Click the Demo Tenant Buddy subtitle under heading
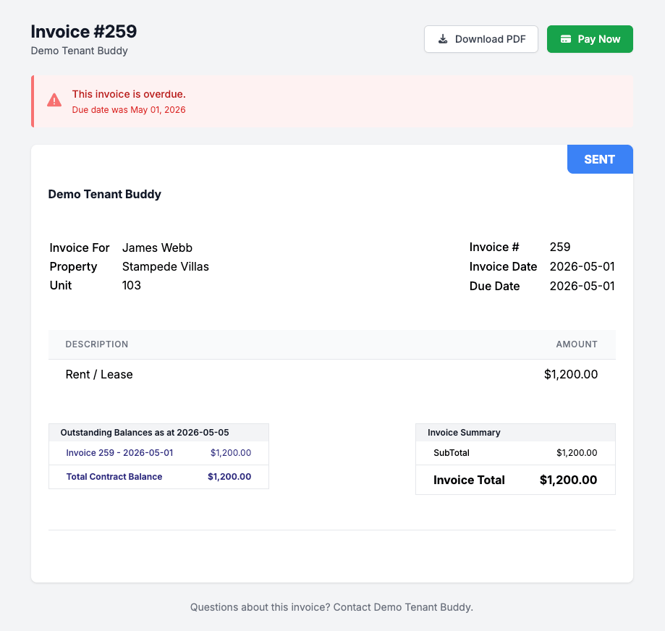Image resolution: width=665 pixels, height=631 pixels. click(x=80, y=51)
